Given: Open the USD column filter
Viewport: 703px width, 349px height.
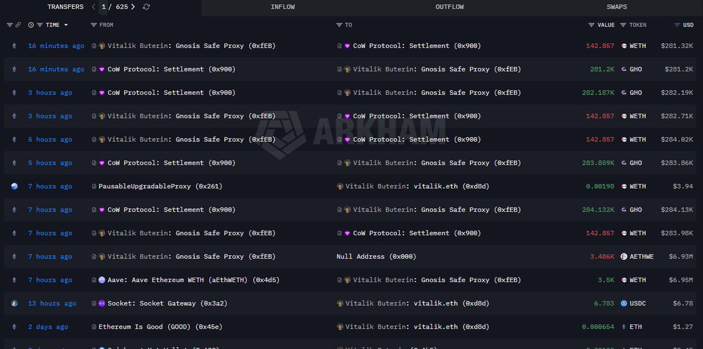Looking at the screenshot, I should pyautogui.click(x=677, y=25).
